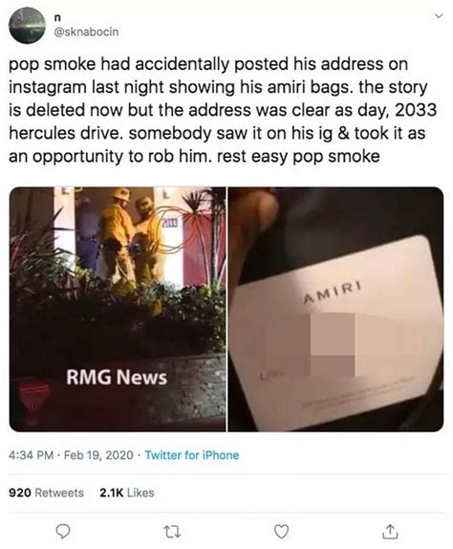Open the @sknabocin handle link

click(86, 32)
